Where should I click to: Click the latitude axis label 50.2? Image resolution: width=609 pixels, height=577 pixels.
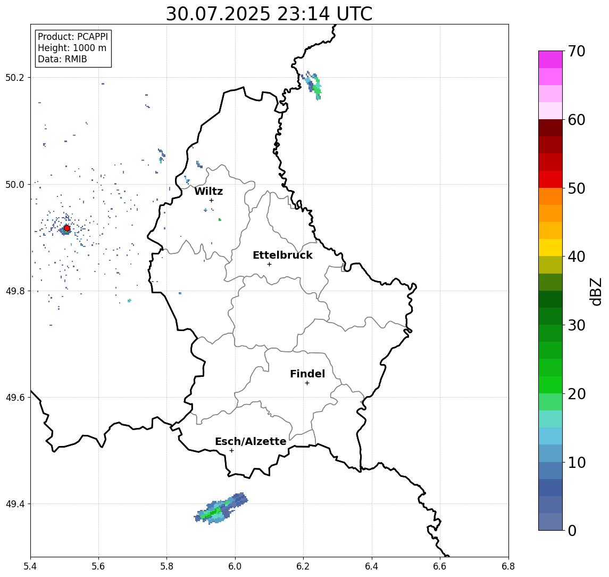pyautogui.click(x=15, y=77)
